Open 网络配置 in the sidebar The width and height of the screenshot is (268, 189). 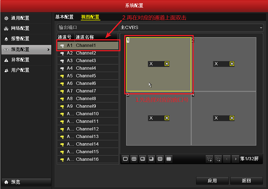(20, 28)
